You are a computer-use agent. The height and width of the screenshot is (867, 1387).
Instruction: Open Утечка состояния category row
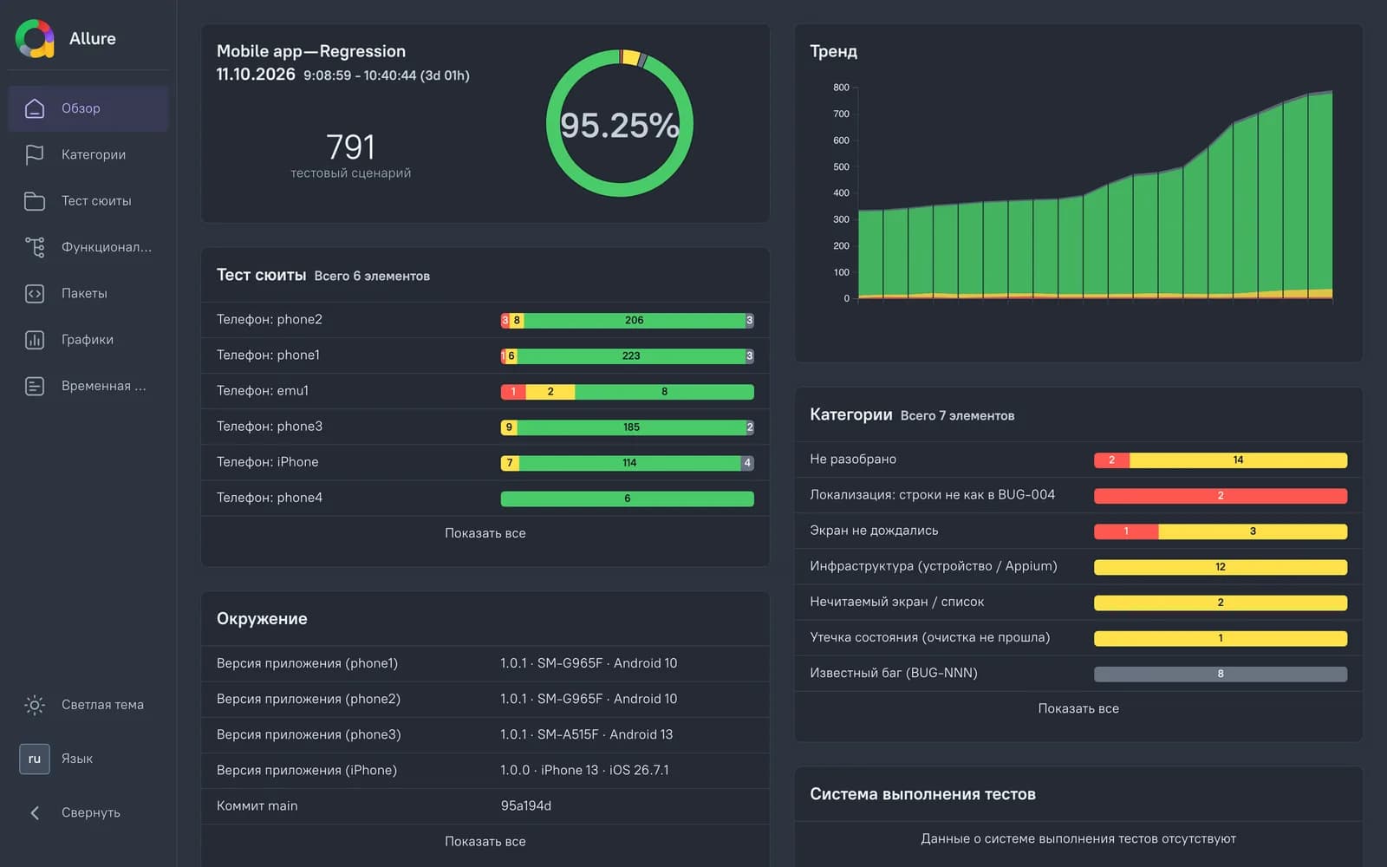click(x=1078, y=637)
